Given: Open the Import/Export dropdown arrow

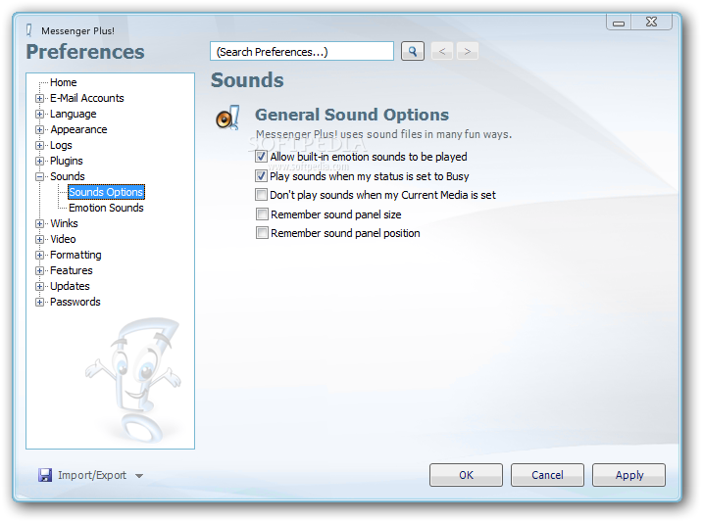Looking at the screenshot, I should 139,476.
